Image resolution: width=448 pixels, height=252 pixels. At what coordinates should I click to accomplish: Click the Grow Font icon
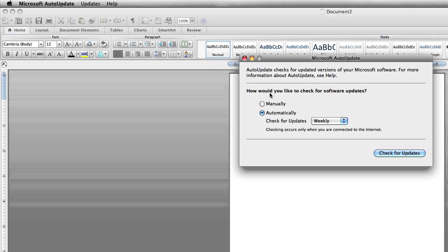(68, 44)
